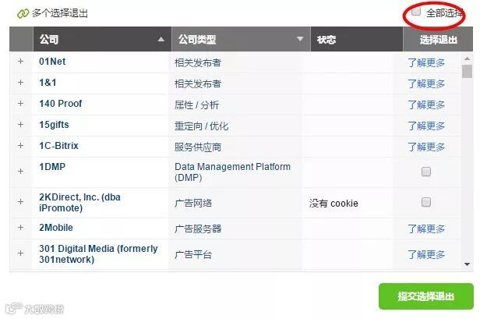The height and width of the screenshot is (319, 480).
Task: Expand the 1DMP row
Action: tap(20, 172)
